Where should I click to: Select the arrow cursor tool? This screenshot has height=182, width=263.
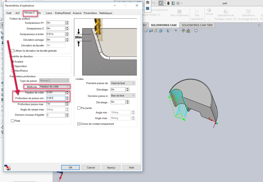click(161, 3)
